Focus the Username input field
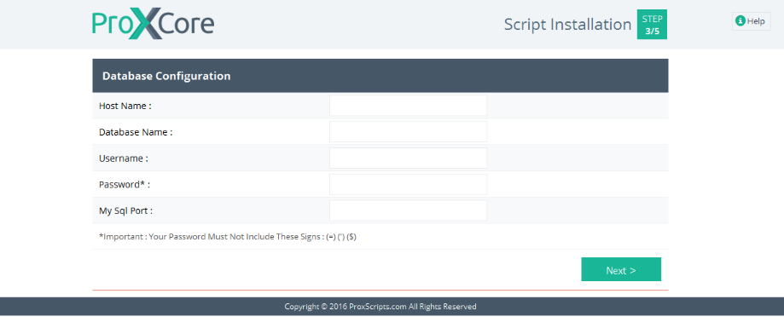 click(408, 158)
